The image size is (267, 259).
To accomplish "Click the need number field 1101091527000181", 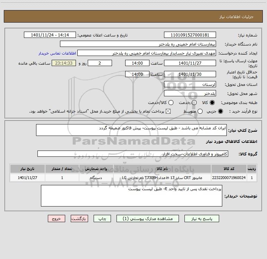I will [x=190, y=35].
